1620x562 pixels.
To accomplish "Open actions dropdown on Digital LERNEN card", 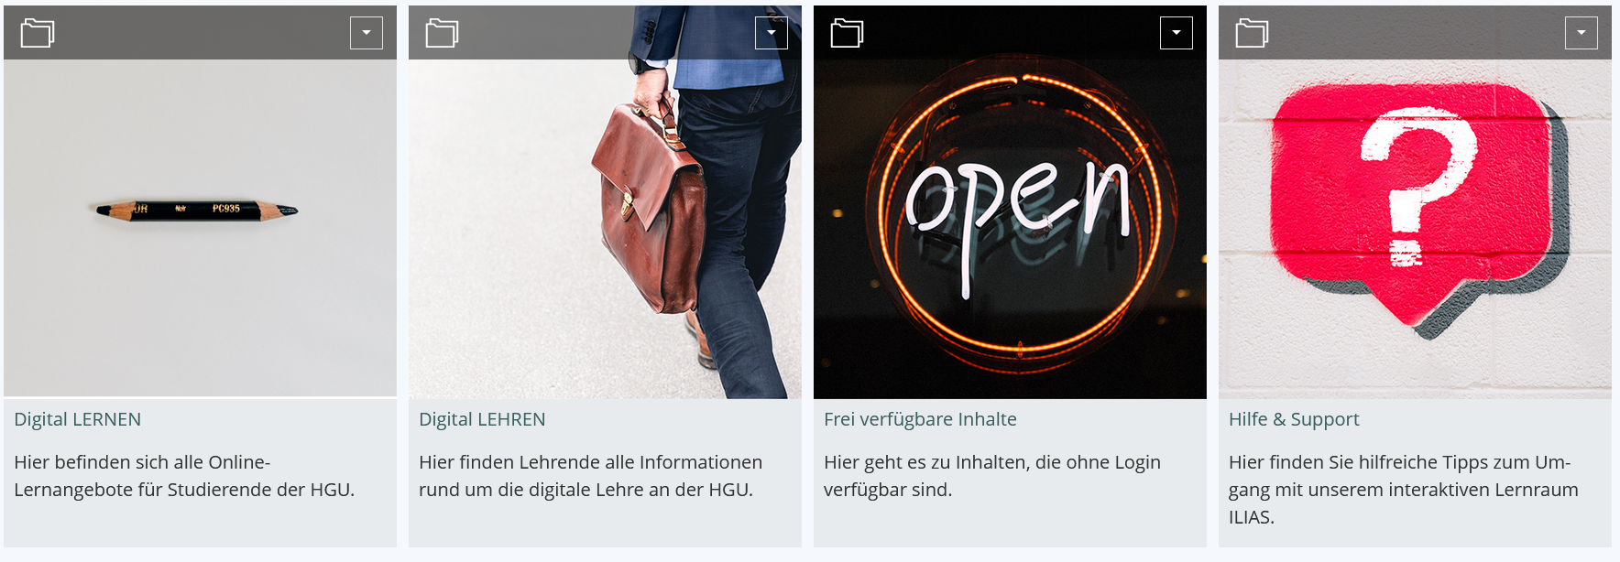I will (x=367, y=33).
